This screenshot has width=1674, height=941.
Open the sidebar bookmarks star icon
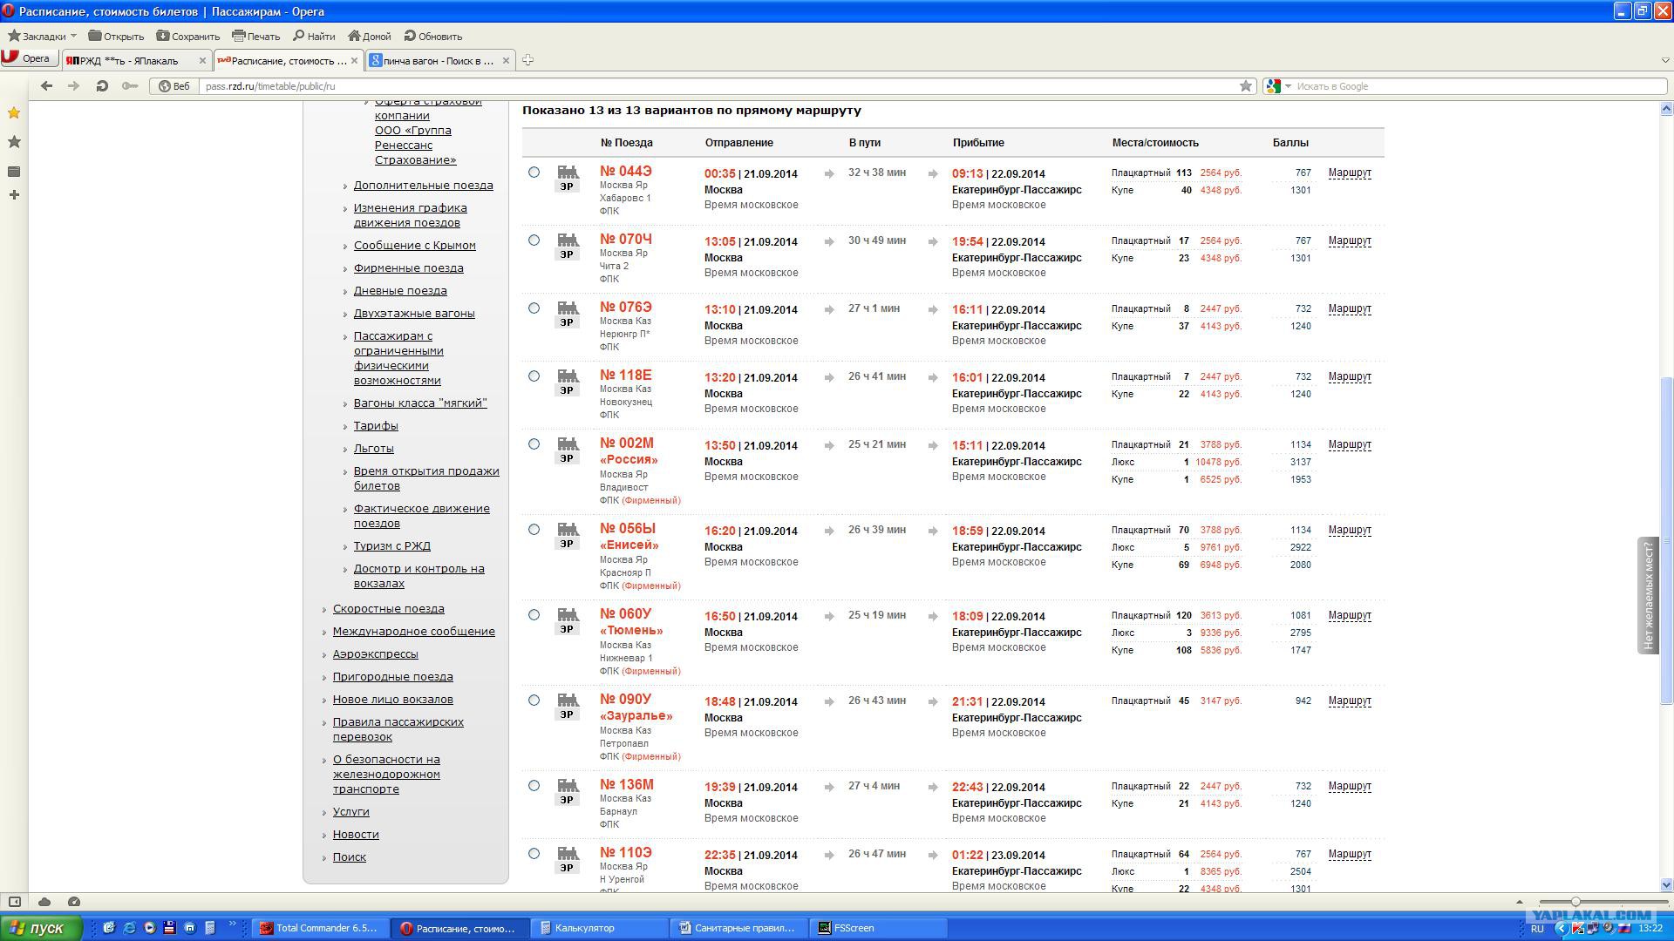[14, 112]
